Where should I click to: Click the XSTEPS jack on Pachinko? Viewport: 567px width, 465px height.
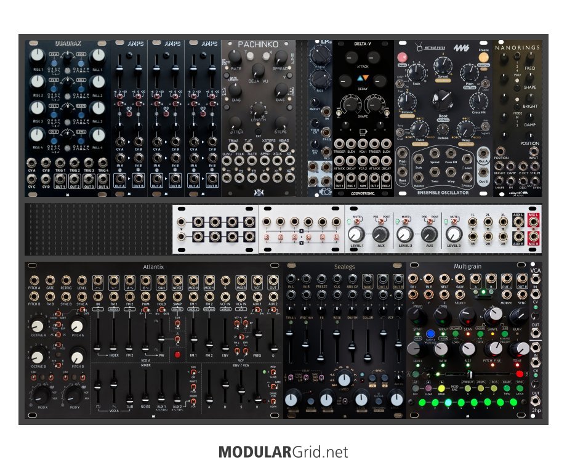[268, 147]
